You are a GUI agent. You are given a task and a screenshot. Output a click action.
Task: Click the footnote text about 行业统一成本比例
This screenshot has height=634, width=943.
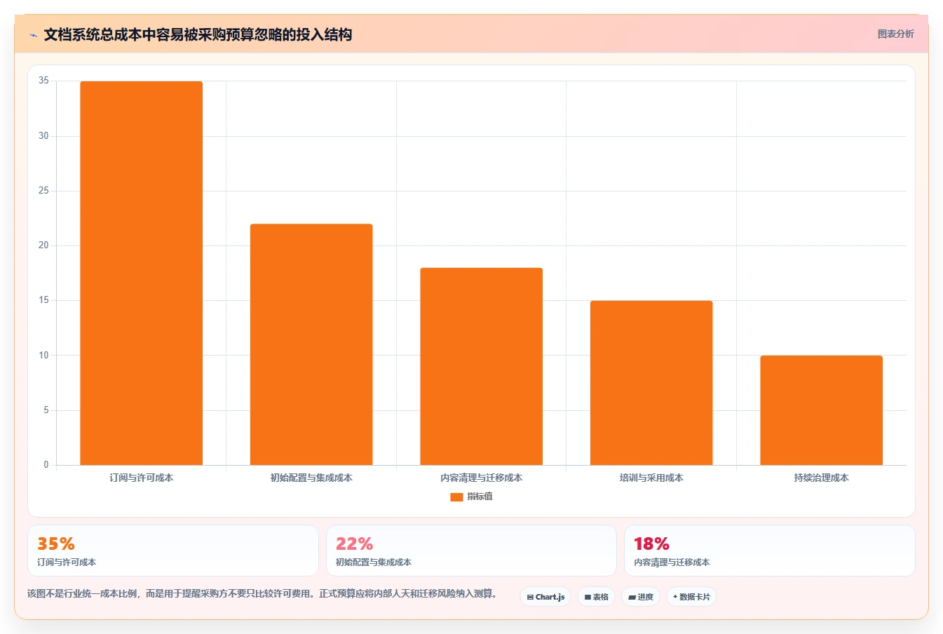tap(262, 593)
